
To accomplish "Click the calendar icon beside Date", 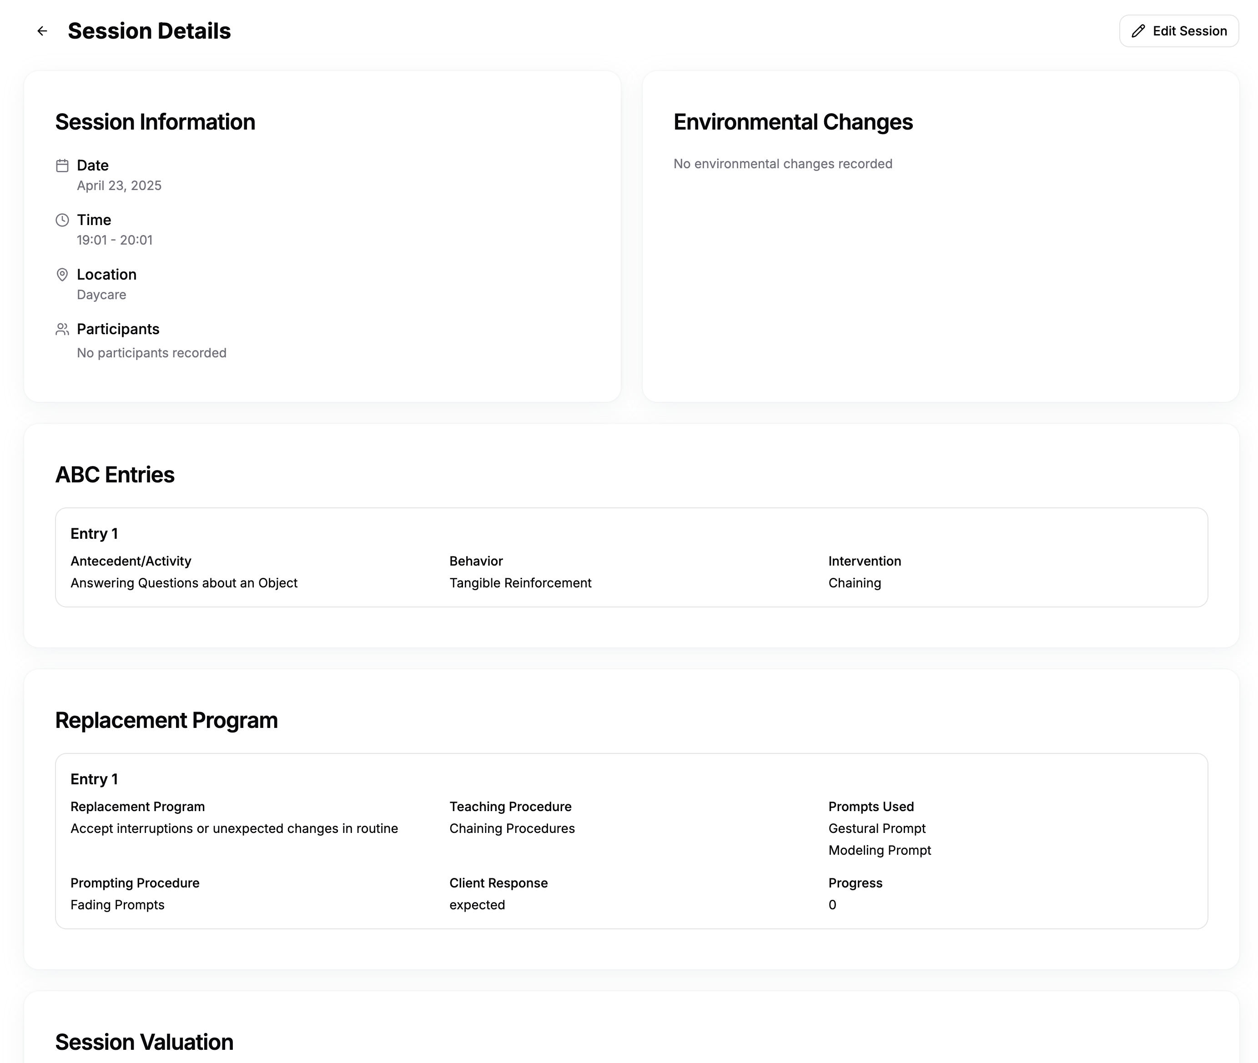I will [62, 165].
